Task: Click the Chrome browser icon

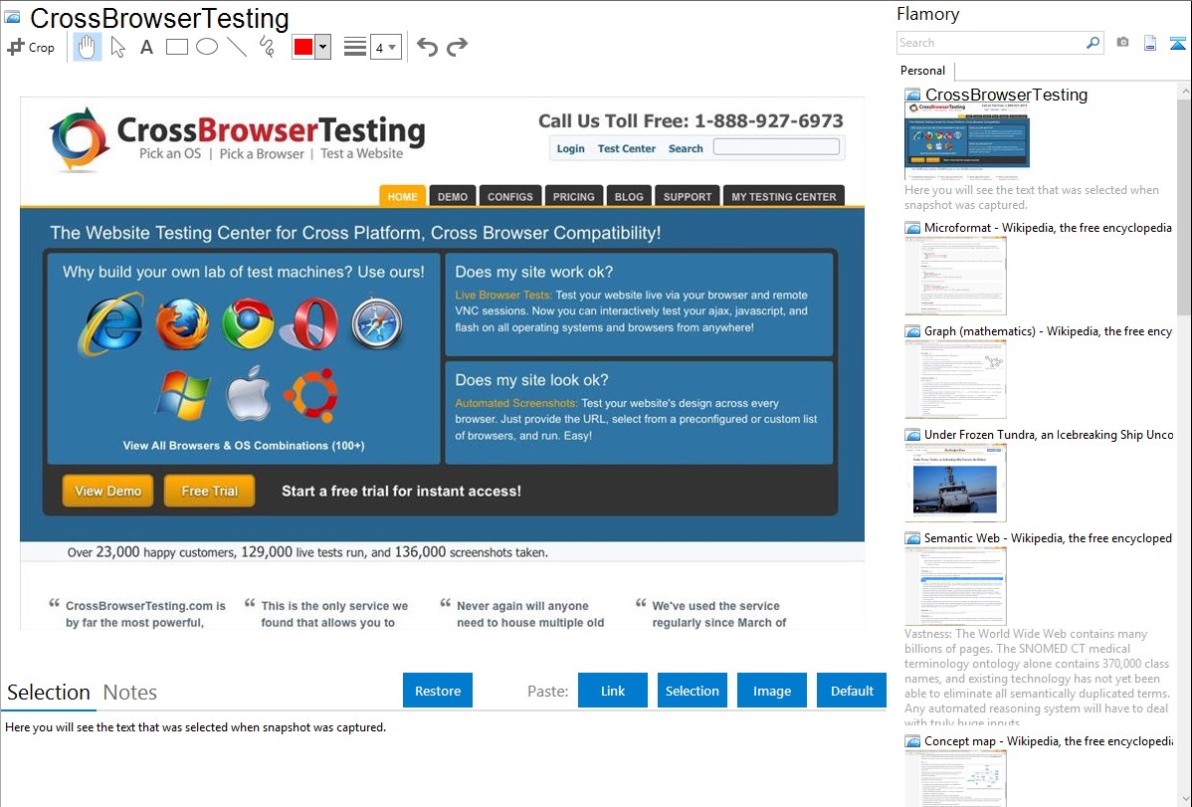Action: 248,324
